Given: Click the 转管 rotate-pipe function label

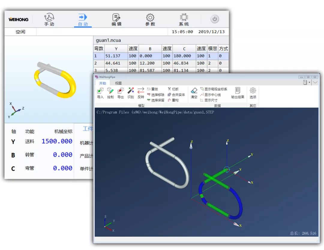Looking at the screenshot, I should coord(29,155).
